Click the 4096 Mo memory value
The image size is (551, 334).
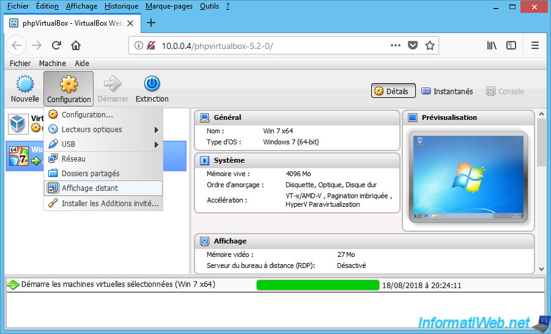[298, 174]
